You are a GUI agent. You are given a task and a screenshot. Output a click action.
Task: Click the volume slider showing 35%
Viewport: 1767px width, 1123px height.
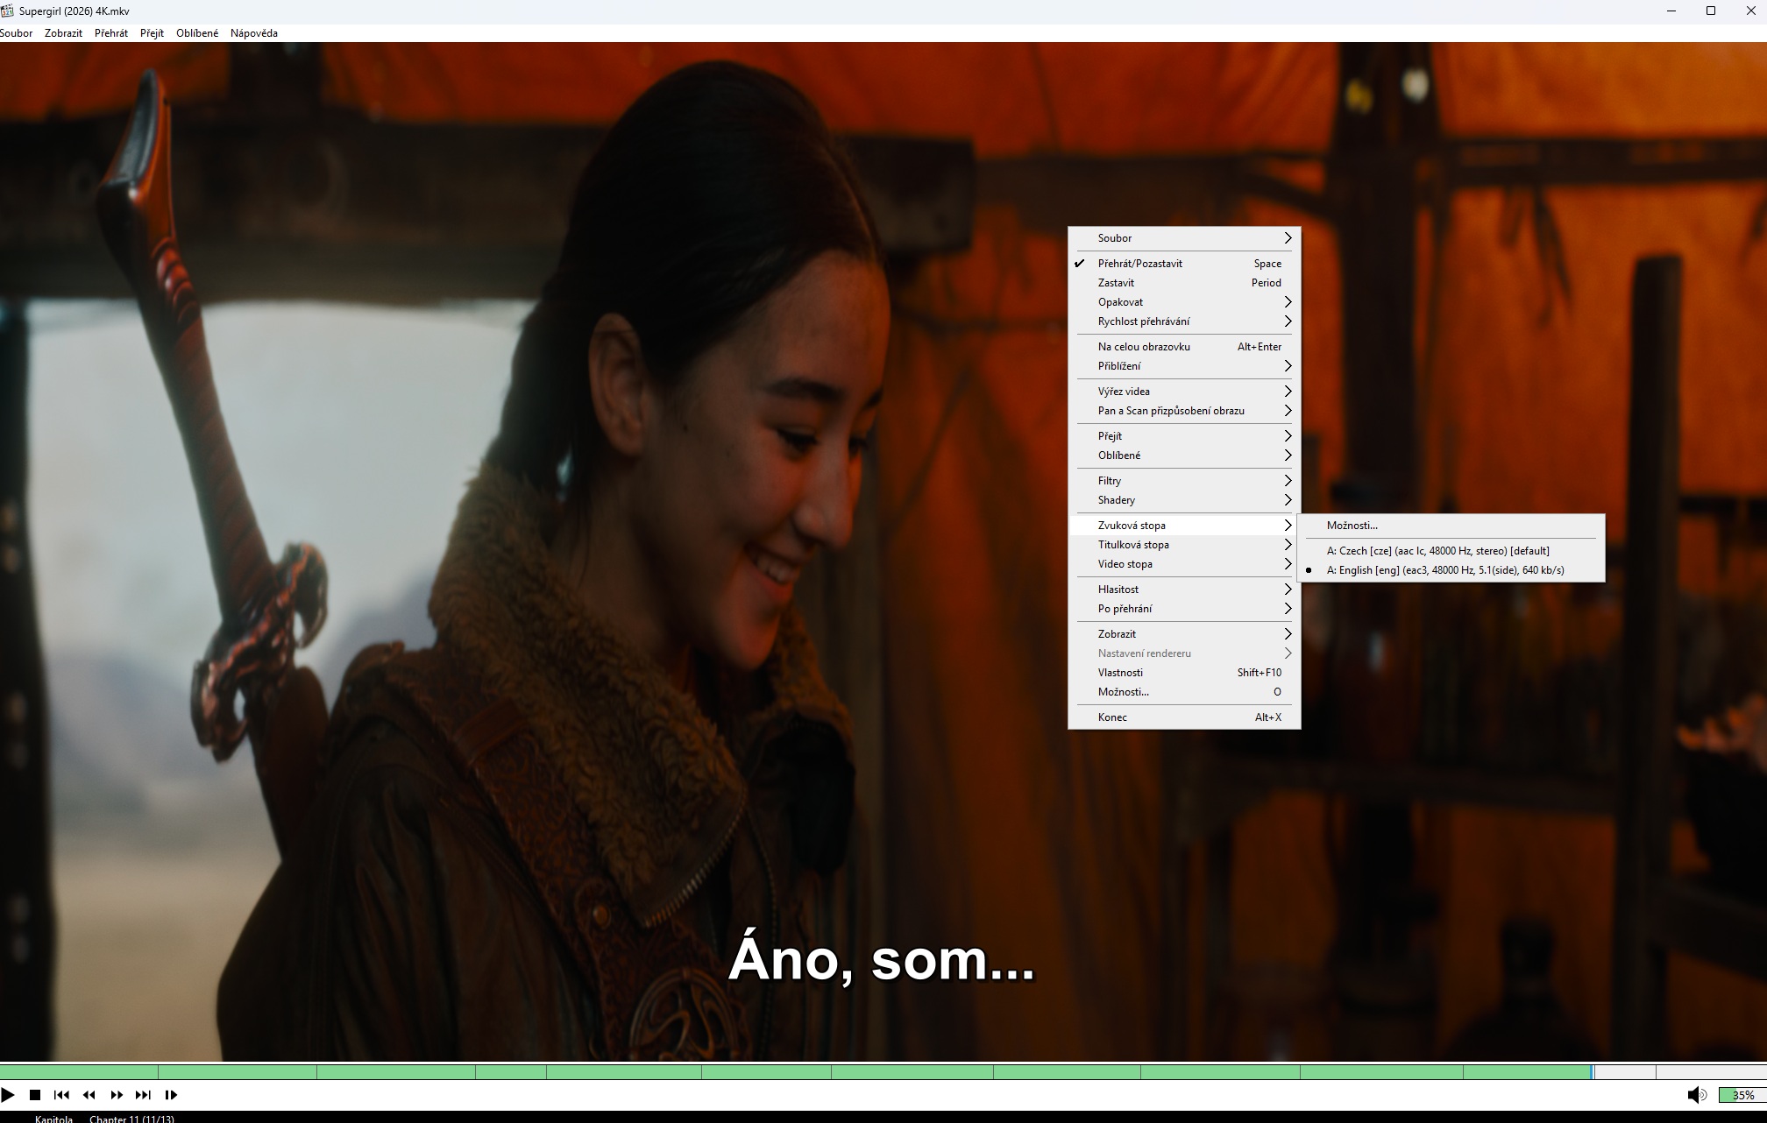[x=1742, y=1095]
